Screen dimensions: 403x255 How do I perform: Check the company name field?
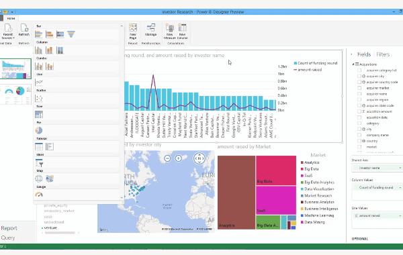pos(359,135)
